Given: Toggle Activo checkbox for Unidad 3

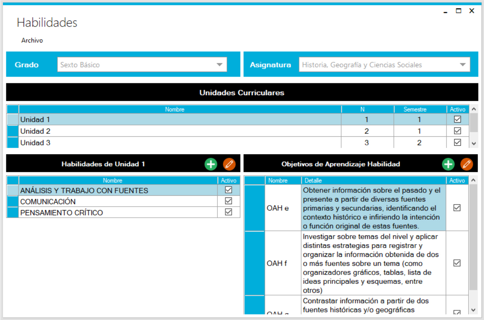Looking at the screenshot, I should coord(457,142).
